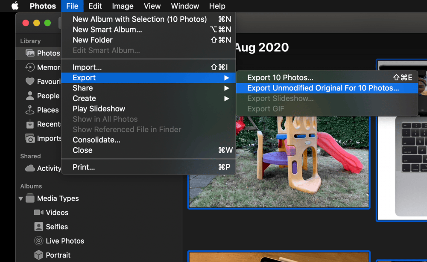Screen dimensions: 427x262
Task: Select Places in the sidebar
Action: point(30,110)
